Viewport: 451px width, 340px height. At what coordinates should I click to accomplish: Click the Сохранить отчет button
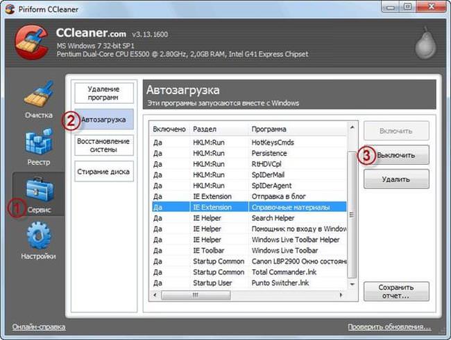pos(396,292)
